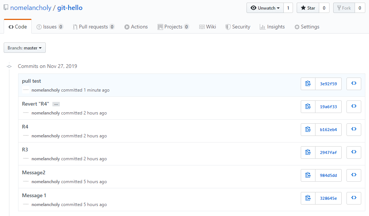Open commit hash 3e92f59

pyautogui.click(x=328, y=84)
